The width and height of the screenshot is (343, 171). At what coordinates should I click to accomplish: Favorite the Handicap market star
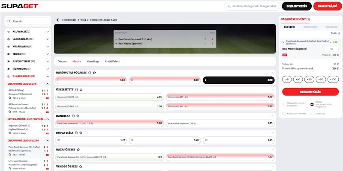tap(78, 116)
